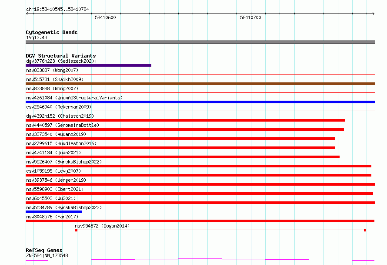Open the nsv5526407 (ByrskaBishop2022) variant
Image resolution: width=387 pixels, height=265 pixels.
coord(64,162)
